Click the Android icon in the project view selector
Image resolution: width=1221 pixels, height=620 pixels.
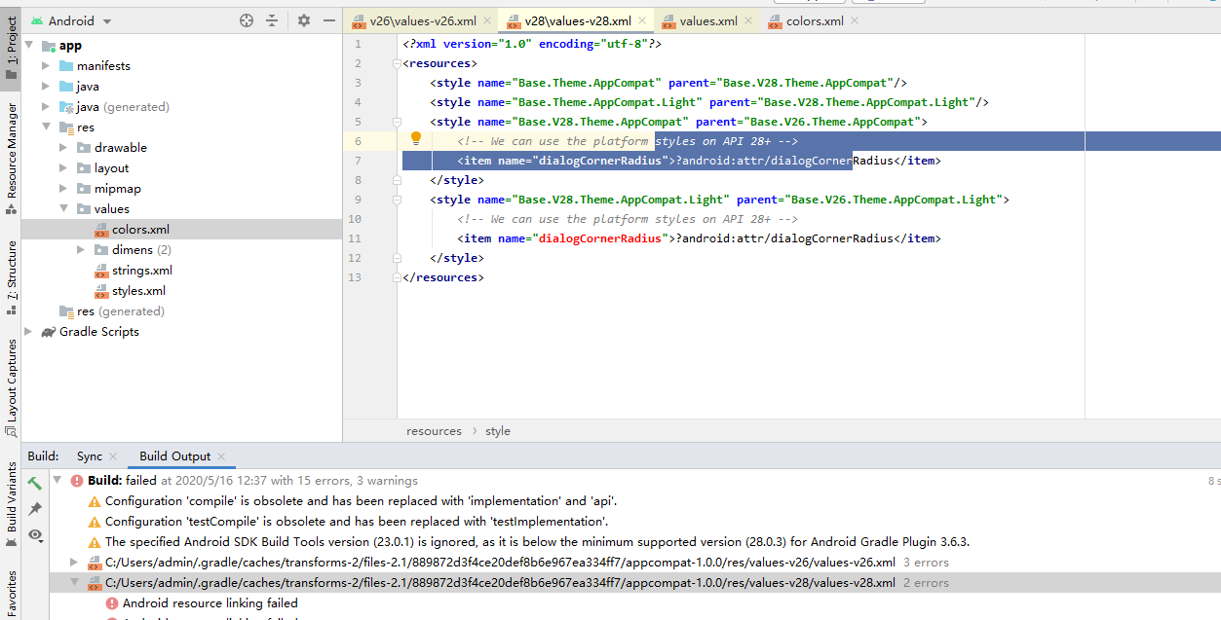pos(36,20)
